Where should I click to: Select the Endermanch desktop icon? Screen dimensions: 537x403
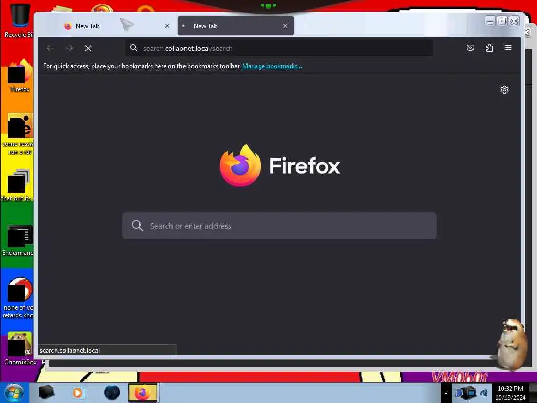click(x=19, y=240)
